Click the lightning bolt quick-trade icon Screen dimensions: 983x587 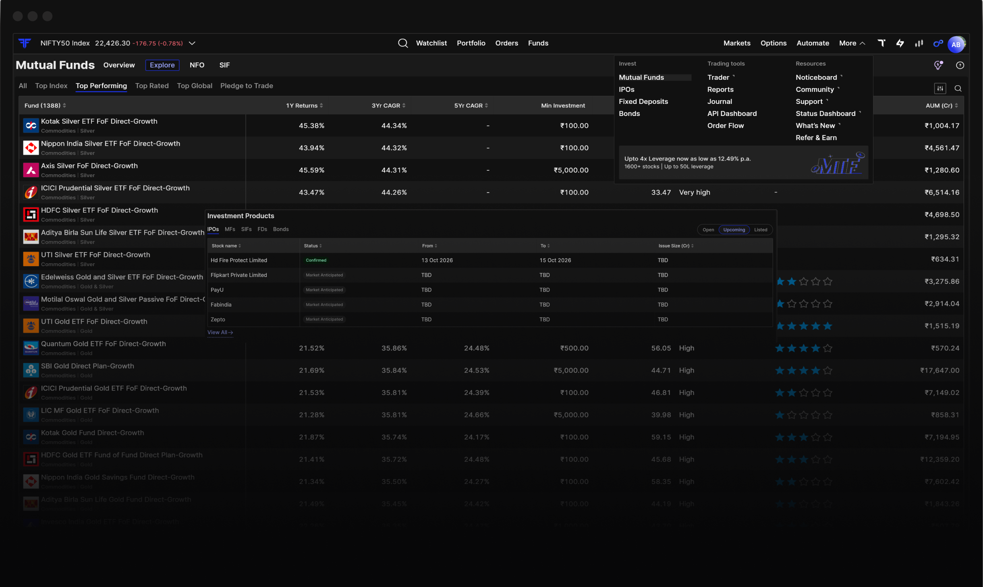point(900,43)
